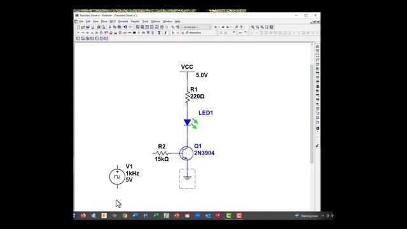Open the View menu

click(x=95, y=22)
